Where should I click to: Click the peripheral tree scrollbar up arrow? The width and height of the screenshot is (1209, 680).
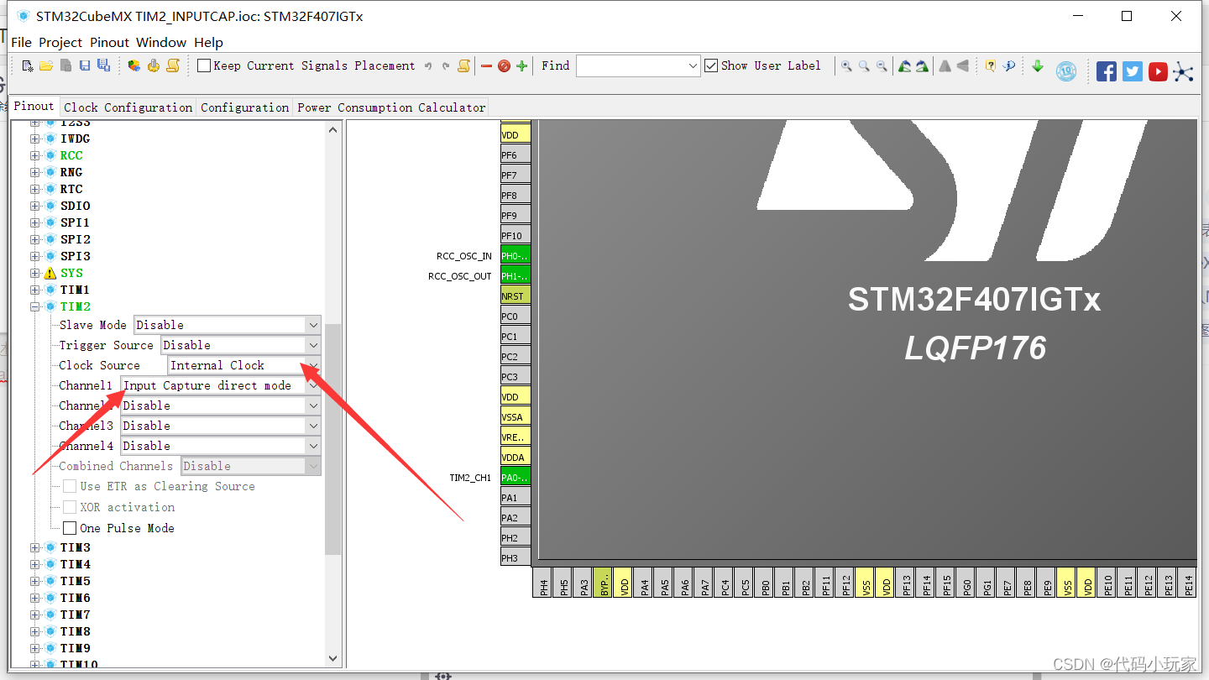[333, 129]
